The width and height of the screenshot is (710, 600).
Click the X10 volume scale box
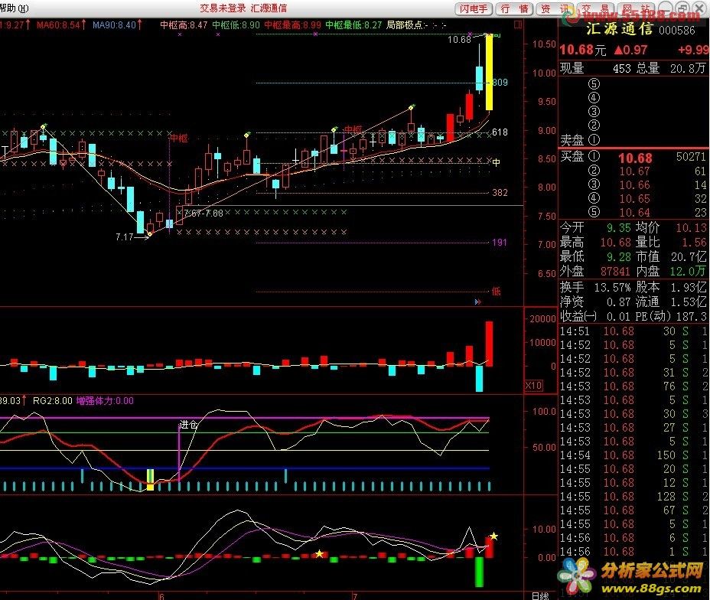pyautogui.click(x=534, y=386)
